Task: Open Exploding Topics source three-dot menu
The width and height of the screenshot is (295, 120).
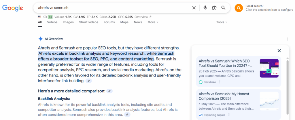Action: pos(229,115)
